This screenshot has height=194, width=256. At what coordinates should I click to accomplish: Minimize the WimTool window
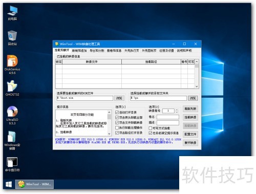click(174, 44)
